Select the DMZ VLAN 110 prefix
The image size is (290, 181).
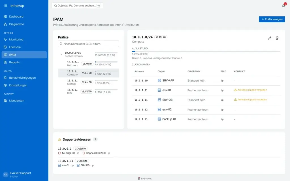coord(88,91)
